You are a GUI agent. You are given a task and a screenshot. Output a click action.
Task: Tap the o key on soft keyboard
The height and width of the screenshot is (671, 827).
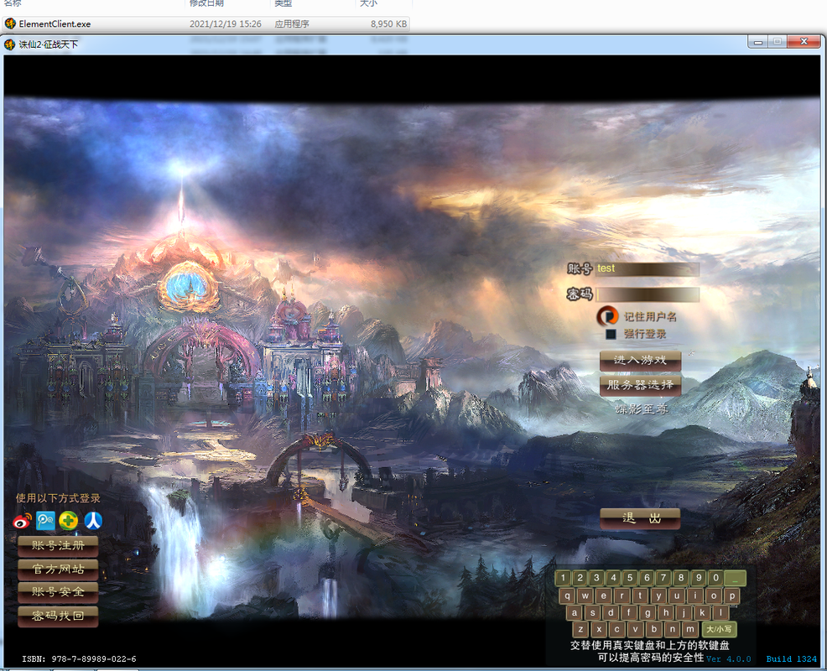point(714,596)
